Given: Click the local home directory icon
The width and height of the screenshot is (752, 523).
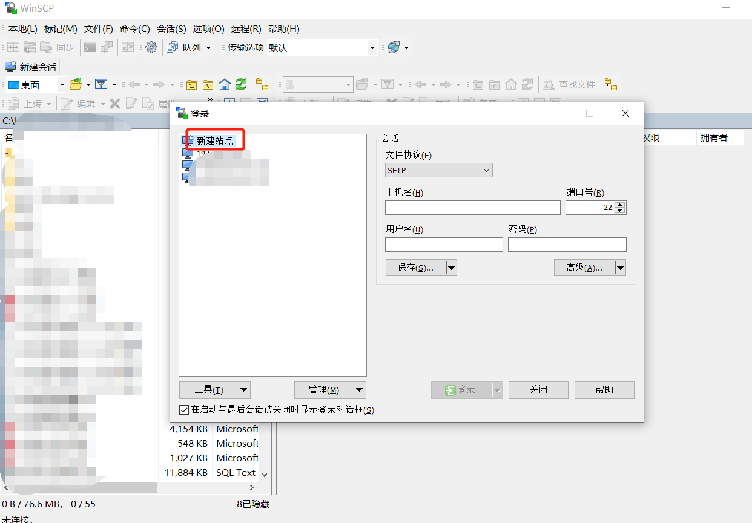Looking at the screenshot, I should coord(225,84).
